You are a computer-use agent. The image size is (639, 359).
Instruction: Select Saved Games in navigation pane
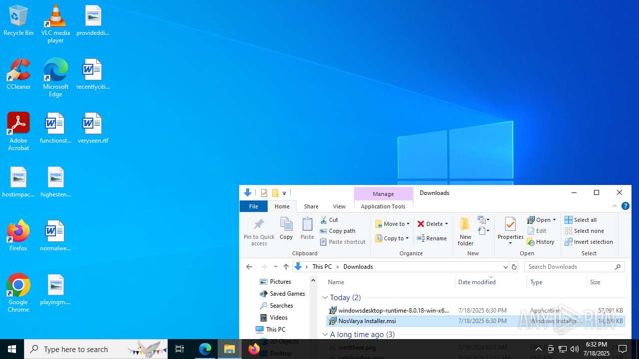282,294
